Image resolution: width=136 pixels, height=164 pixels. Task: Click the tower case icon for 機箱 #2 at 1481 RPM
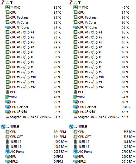click(76, 142)
